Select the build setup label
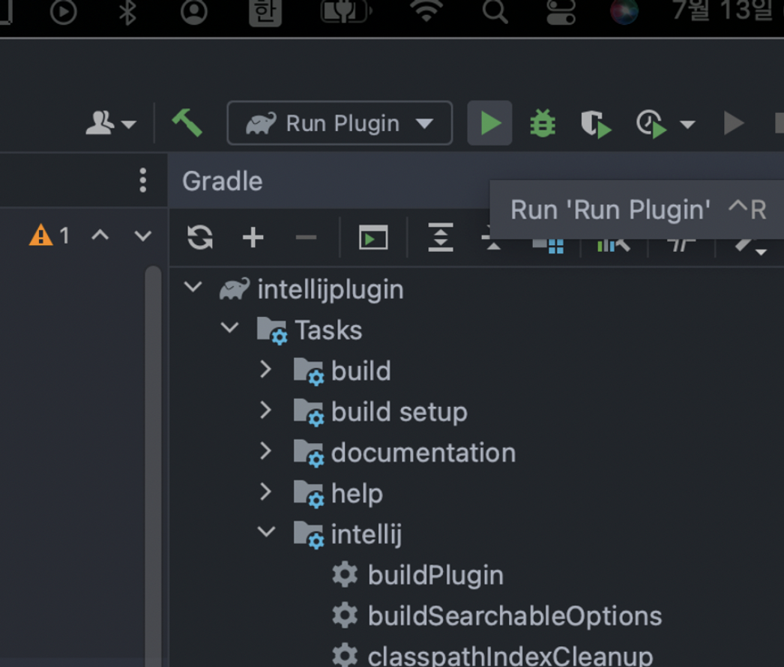 click(x=399, y=412)
